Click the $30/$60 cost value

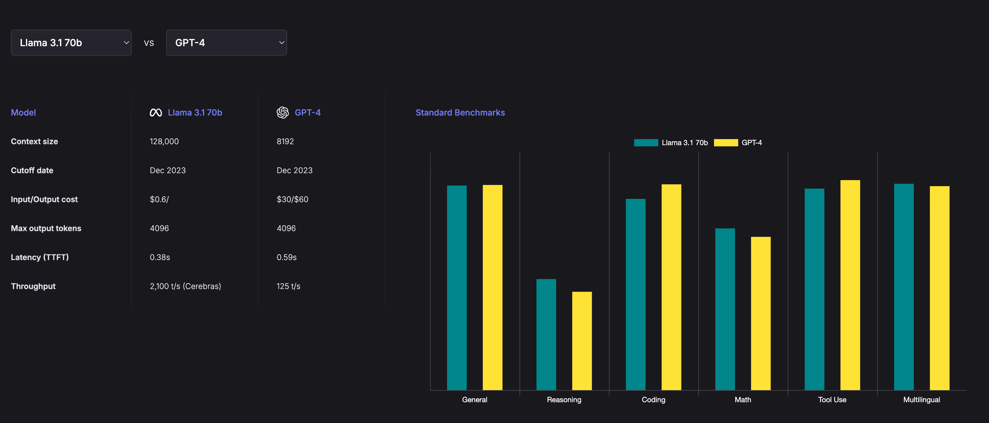(292, 199)
